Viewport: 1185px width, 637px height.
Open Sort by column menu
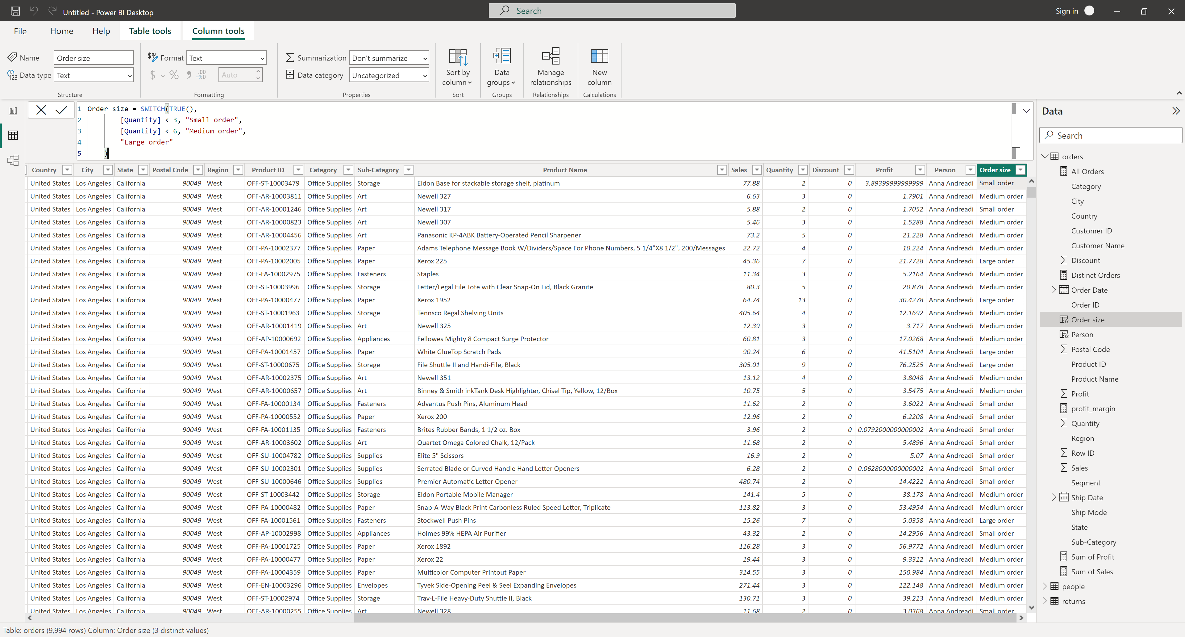tap(458, 67)
